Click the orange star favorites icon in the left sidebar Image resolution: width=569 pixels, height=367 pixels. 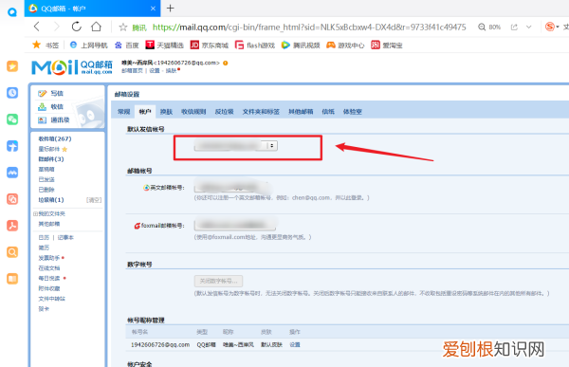pyautogui.click(x=12, y=66)
